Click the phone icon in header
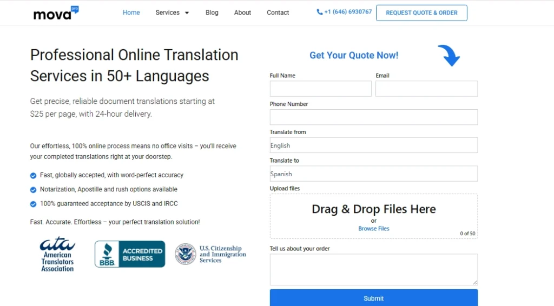This screenshot has height=306, width=554. click(x=319, y=12)
